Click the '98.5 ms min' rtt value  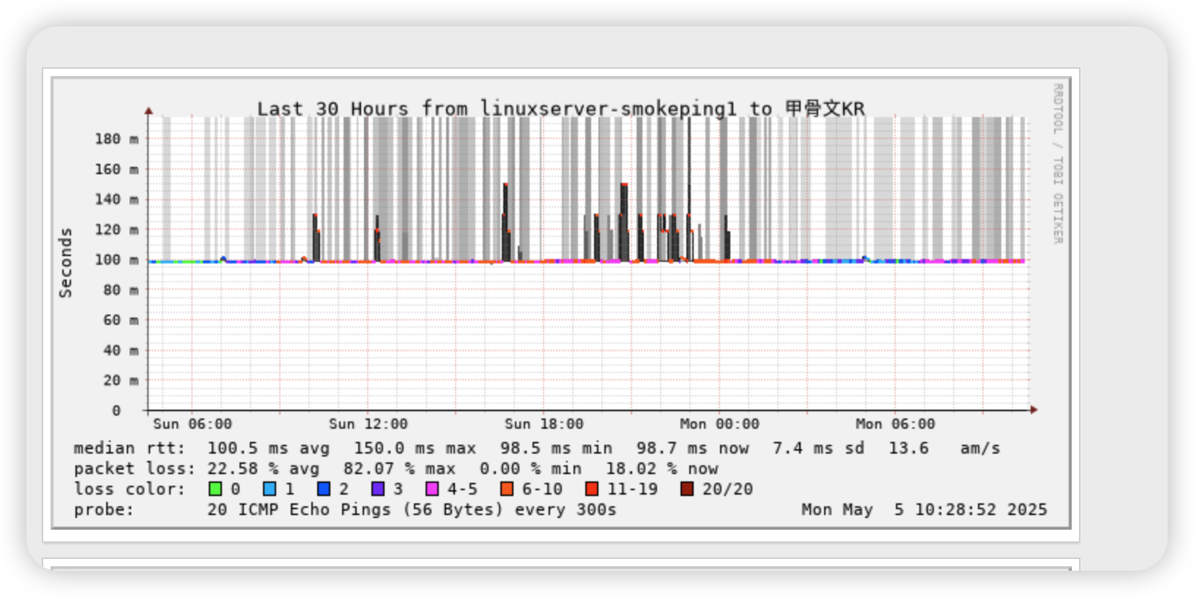pyautogui.click(x=557, y=448)
